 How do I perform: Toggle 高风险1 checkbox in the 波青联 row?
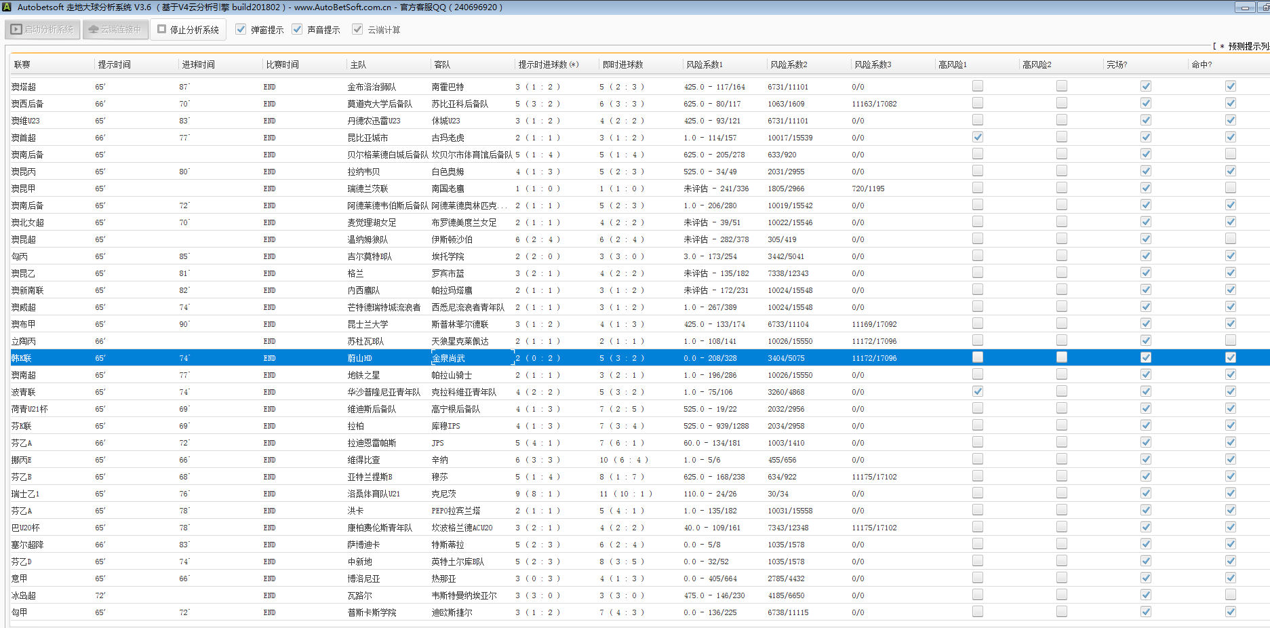[977, 391]
